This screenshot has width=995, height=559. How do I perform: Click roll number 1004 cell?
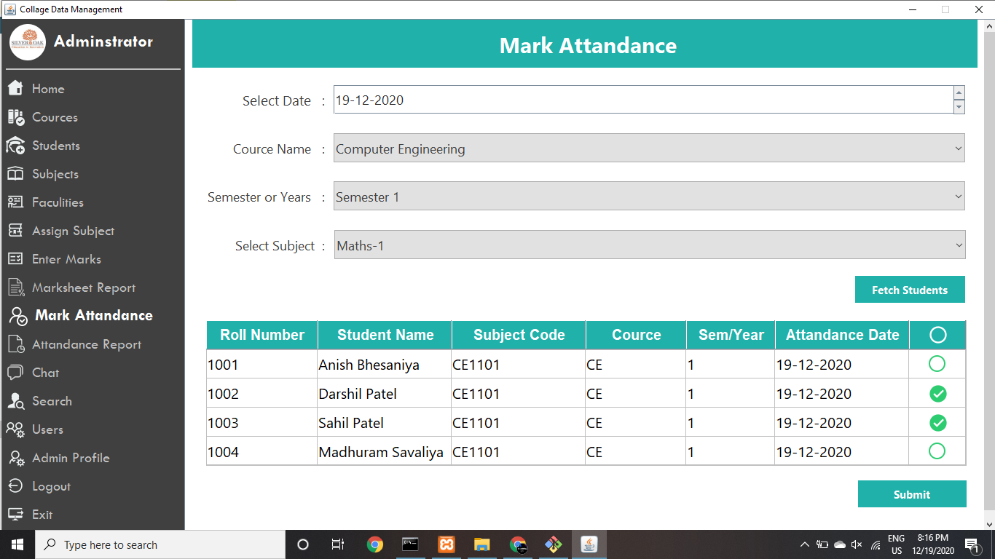(262, 452)
